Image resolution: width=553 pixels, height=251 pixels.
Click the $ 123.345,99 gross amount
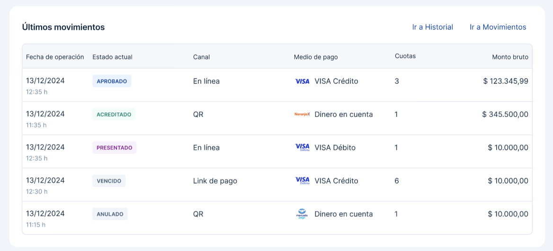tap(505, 81)
